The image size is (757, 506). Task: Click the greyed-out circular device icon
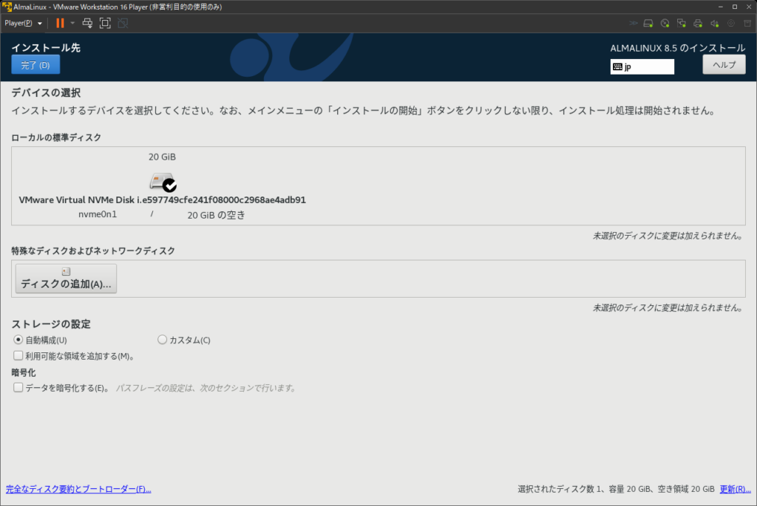pyautogui.click(x=731, y=23)
